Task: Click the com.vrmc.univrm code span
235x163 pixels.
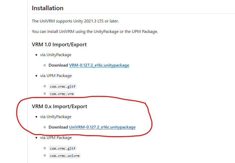Action: pyautogui.click(x=65, y=155)
